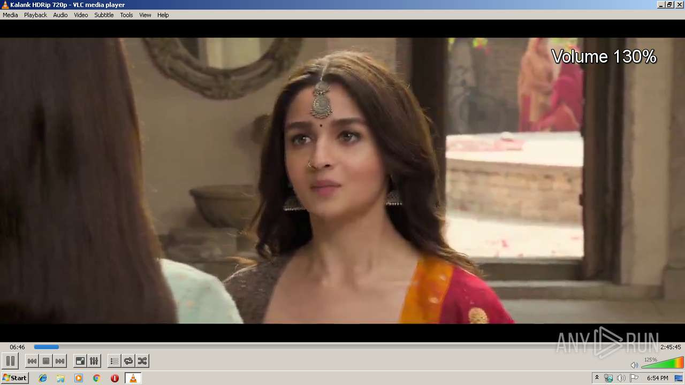Skip to next media in playlist

click(x=60, y=361)
